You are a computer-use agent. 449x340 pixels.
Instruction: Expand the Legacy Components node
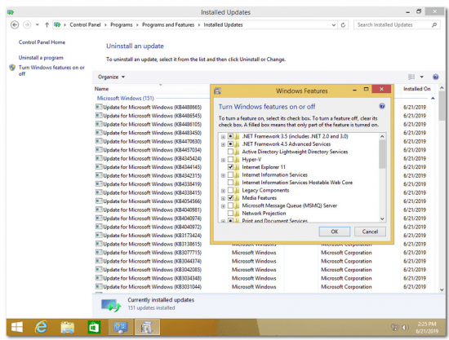pos(223,191)
